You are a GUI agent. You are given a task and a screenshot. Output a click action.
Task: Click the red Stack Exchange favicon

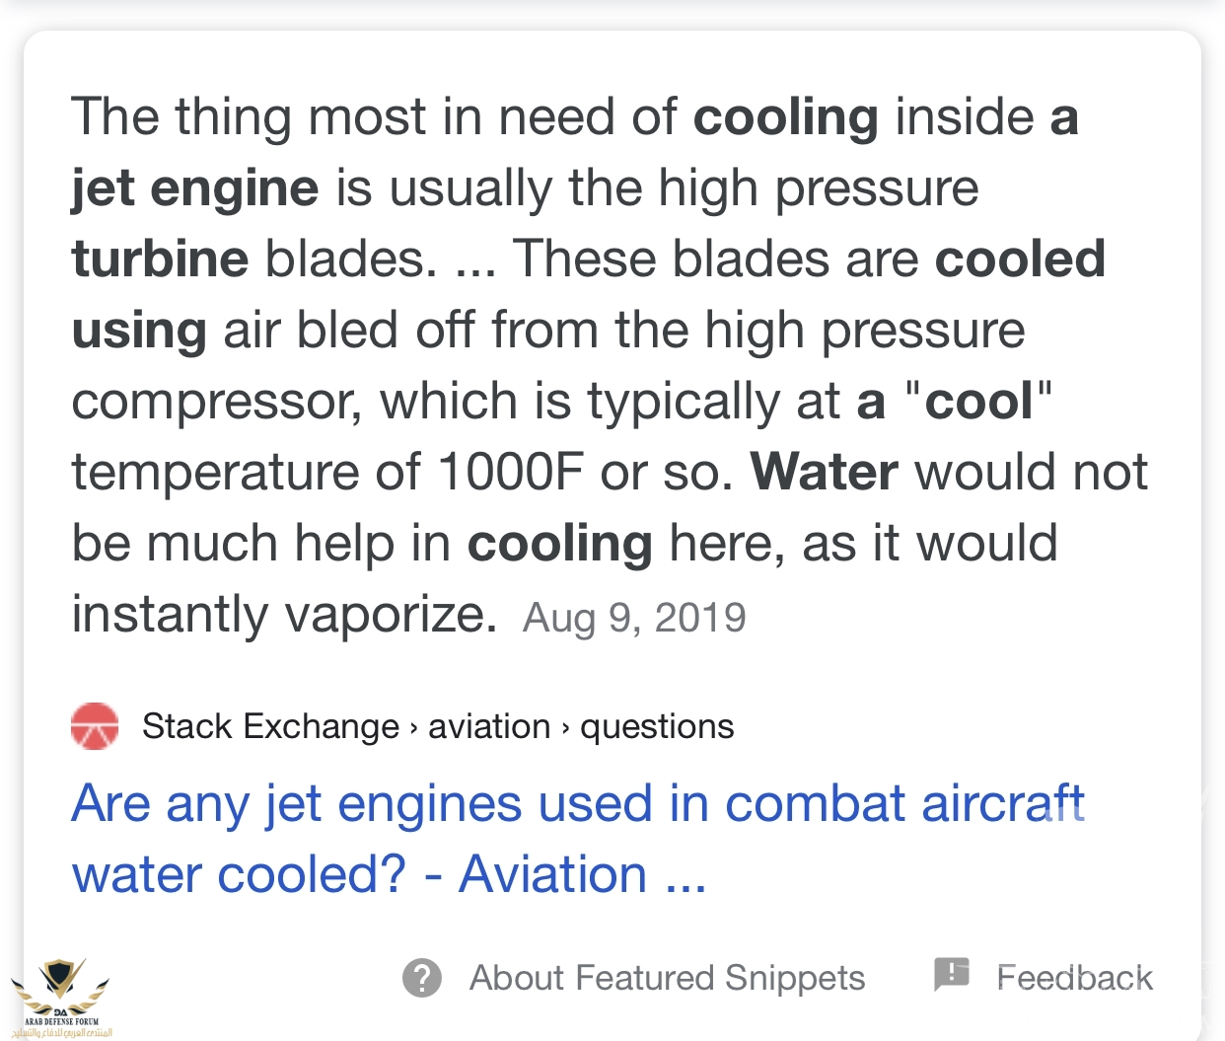[x=95, y=726]
